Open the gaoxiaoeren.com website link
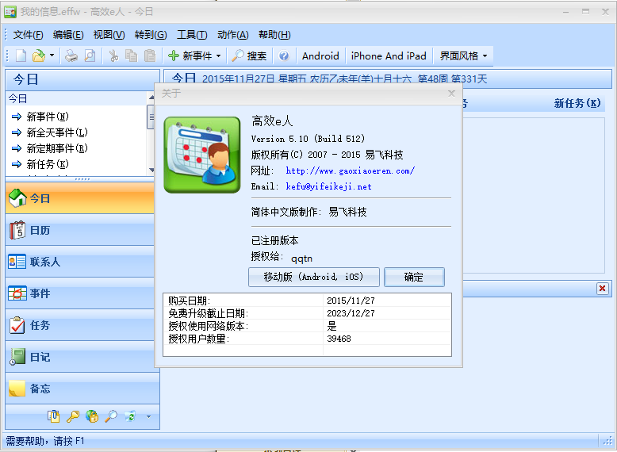617x452 pixels. point(350,170)
